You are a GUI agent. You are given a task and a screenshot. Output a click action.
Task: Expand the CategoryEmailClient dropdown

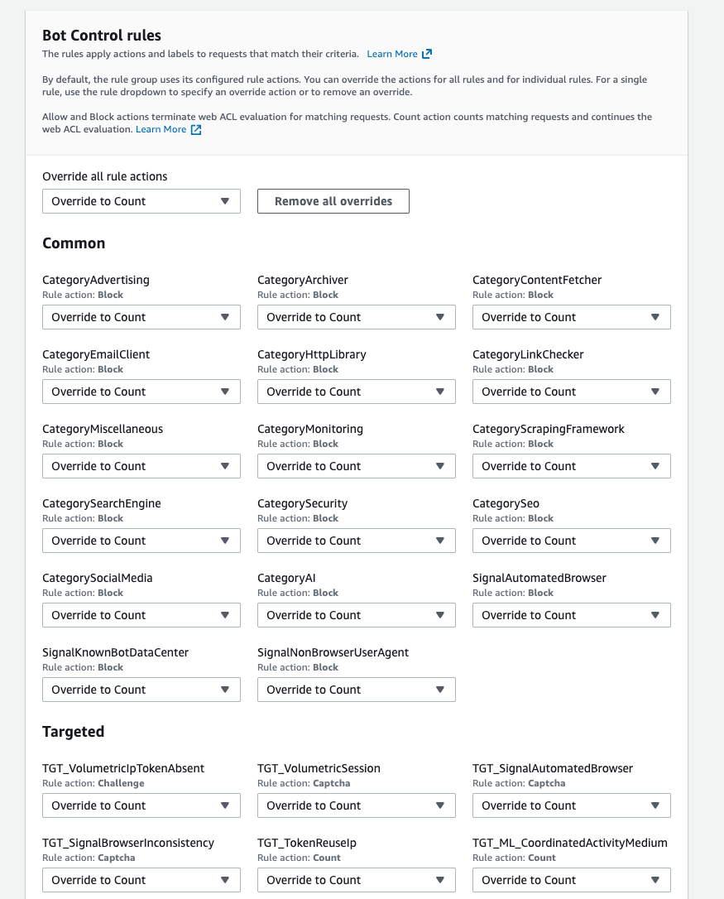coord(141,391)
